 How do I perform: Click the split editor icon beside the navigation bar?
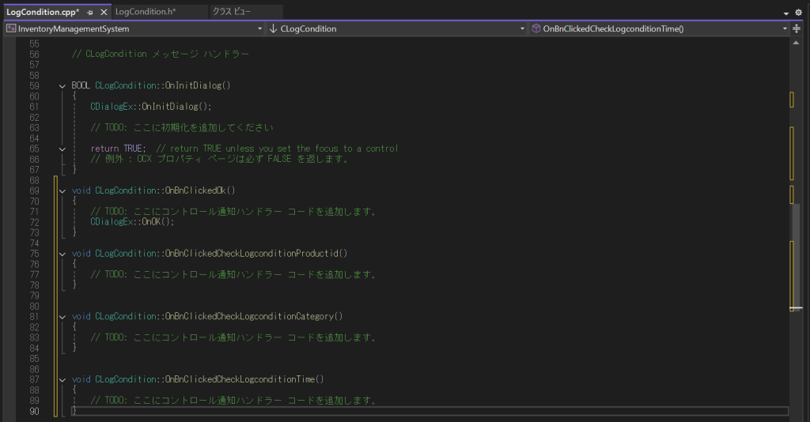click(797, 28)
